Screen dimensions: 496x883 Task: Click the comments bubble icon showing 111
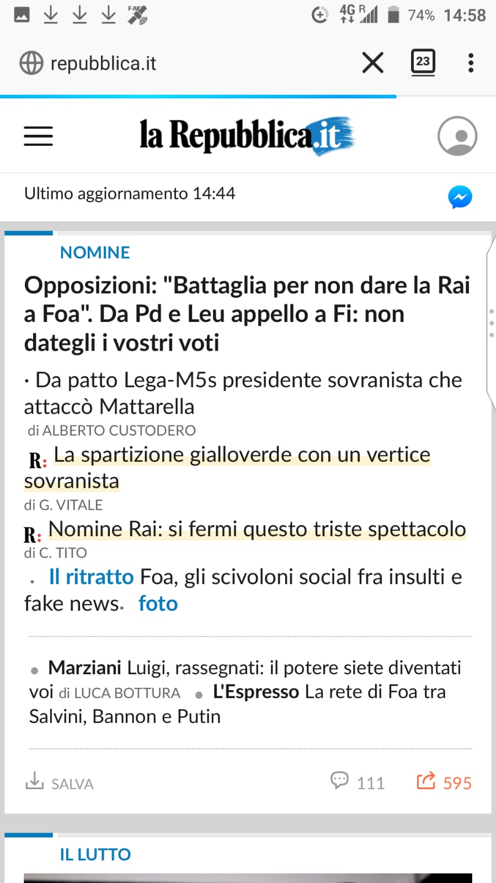click(x=340, y=781)
